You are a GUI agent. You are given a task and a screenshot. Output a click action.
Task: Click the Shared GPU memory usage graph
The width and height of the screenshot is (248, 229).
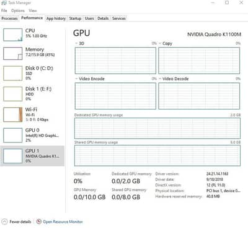[157, 155]
